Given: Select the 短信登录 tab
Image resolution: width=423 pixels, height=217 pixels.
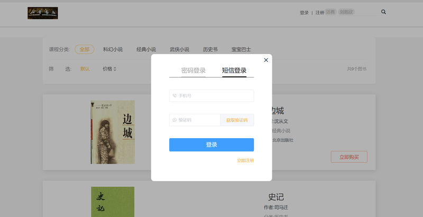Looking at the screenshot, I should 234,70.
